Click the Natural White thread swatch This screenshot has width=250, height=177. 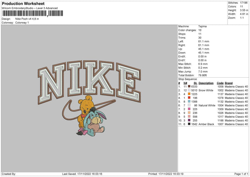tap(189, 105)
